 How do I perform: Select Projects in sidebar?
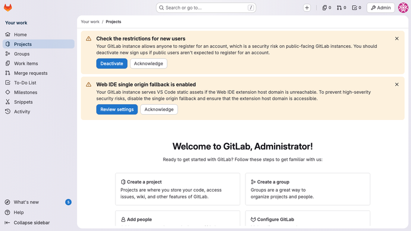[x=38, y=44]
